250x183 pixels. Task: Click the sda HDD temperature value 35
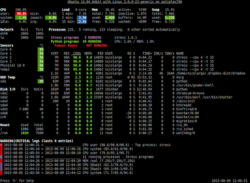coord(41,81)
